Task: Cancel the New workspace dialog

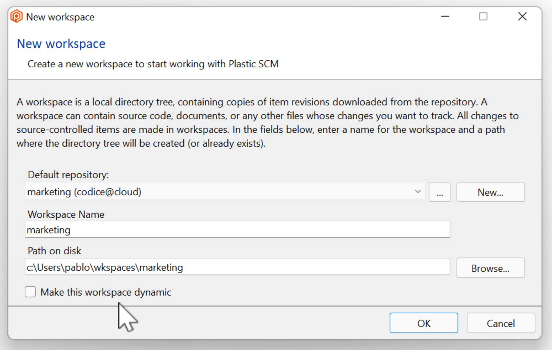Action: pyautogui.click(x=501, y=323)
